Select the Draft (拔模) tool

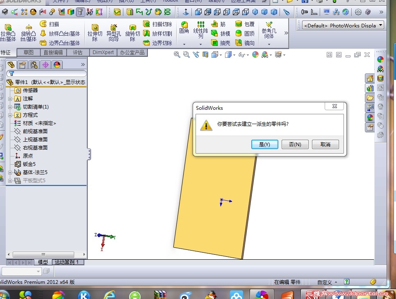[x=221, y=33]
